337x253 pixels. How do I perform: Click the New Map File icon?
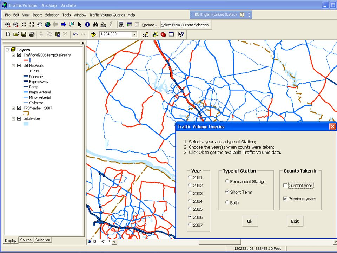[8, 34]
